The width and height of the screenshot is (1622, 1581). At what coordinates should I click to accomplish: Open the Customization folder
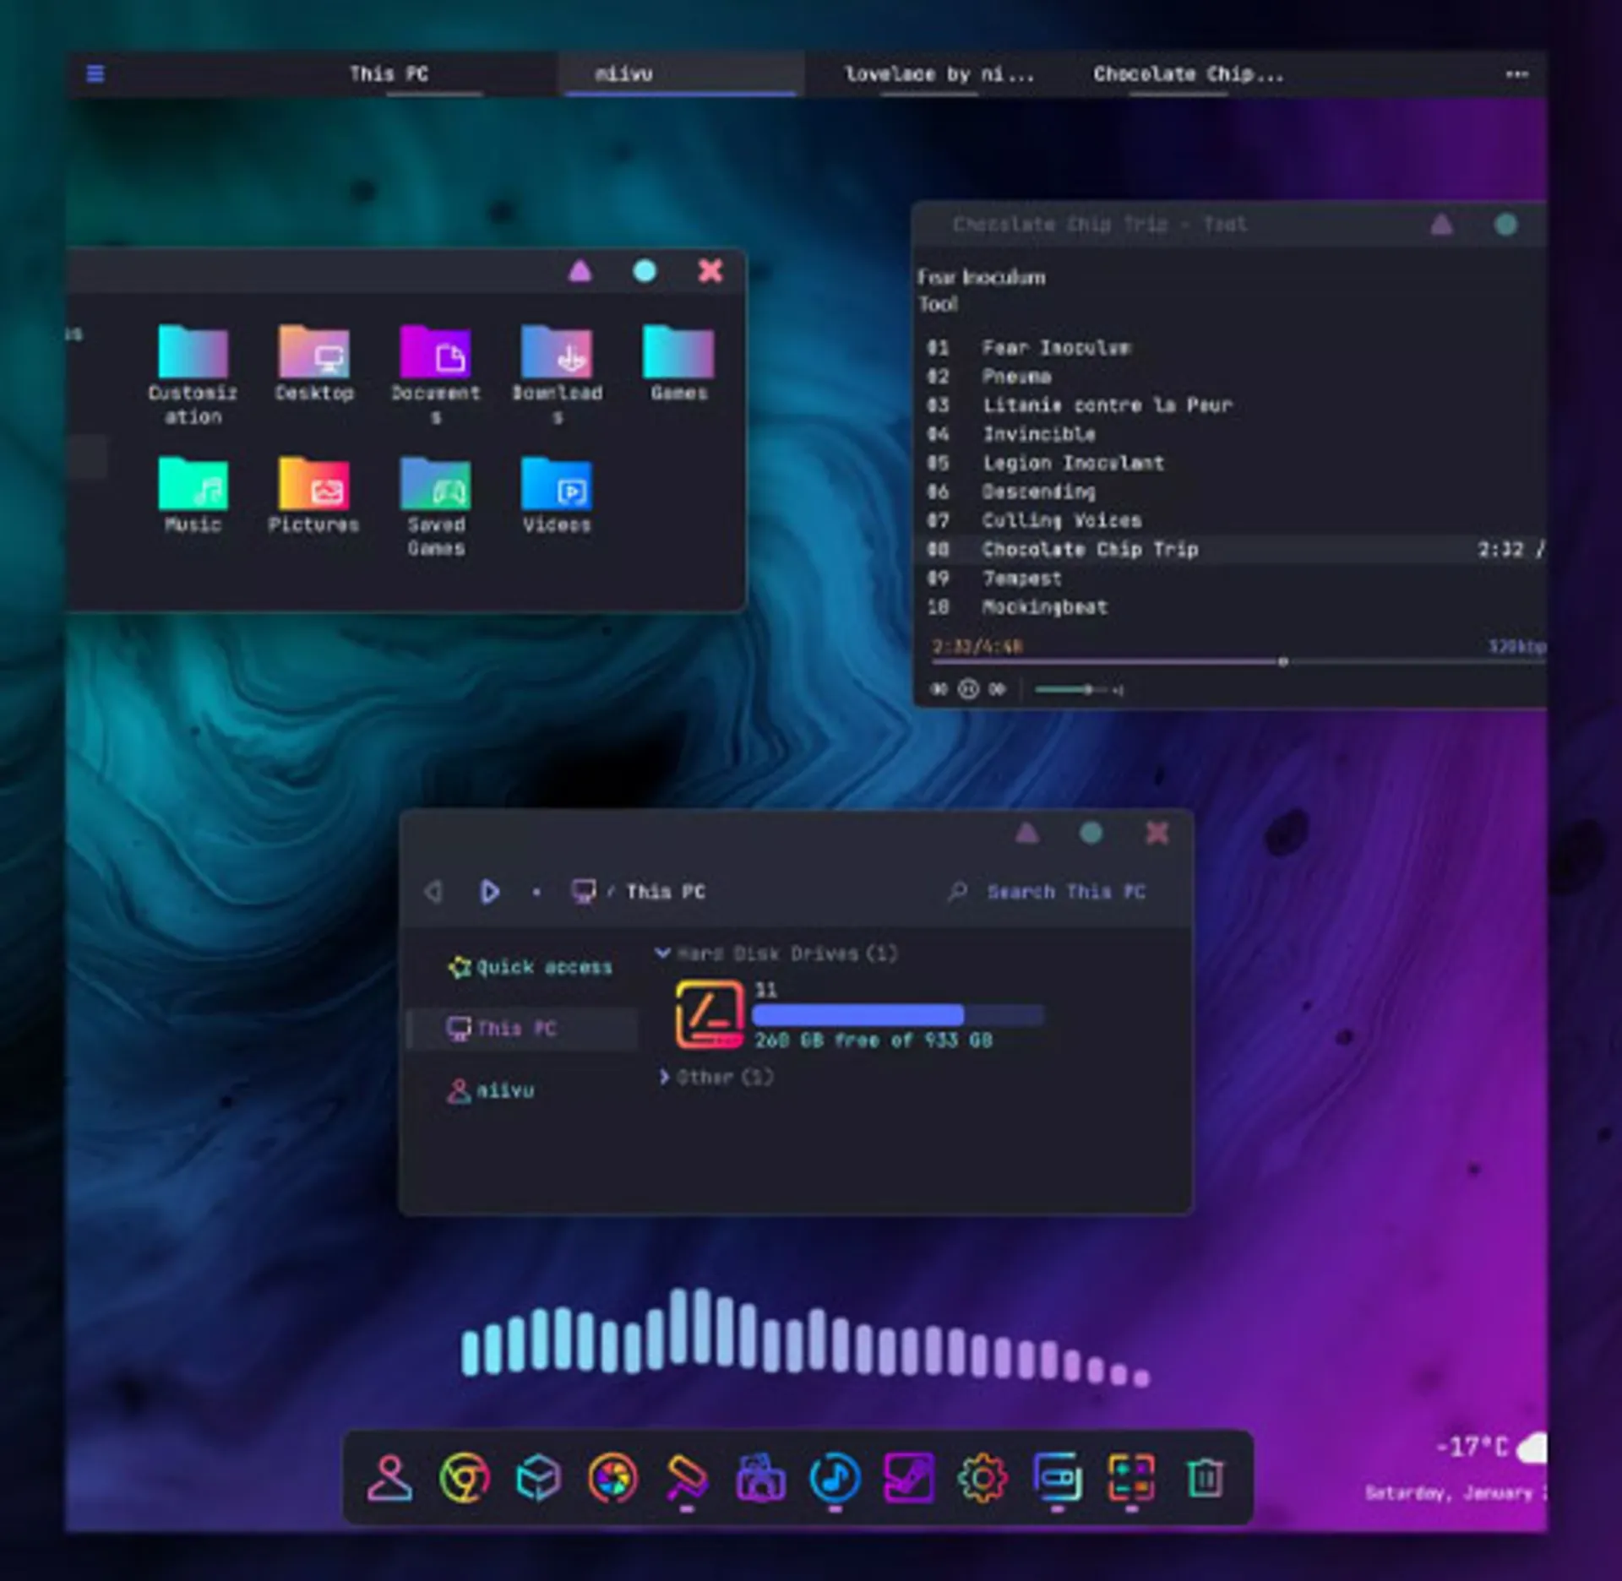(x=193, y=375)
